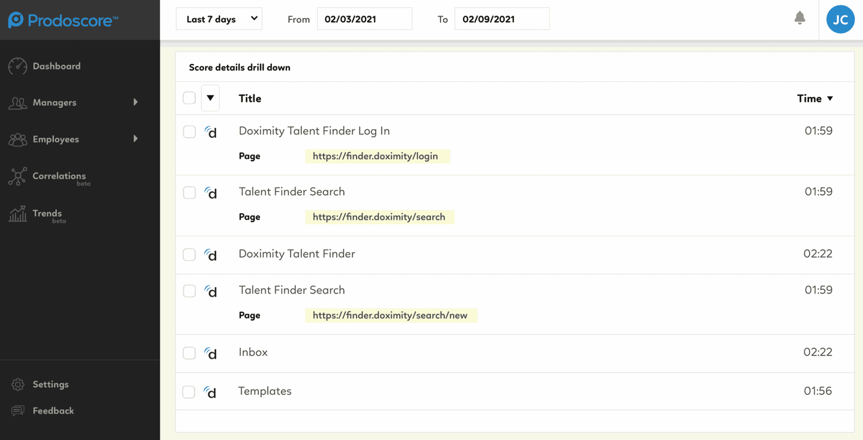Viewport: 863px width, 440px height.
Task: Select the Doximity Talent Finder Log In title
Action: pos(314,131)
